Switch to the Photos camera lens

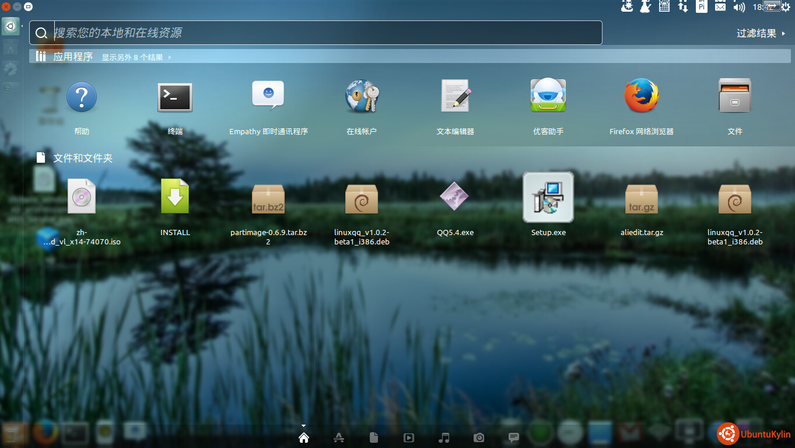(479, 437)
